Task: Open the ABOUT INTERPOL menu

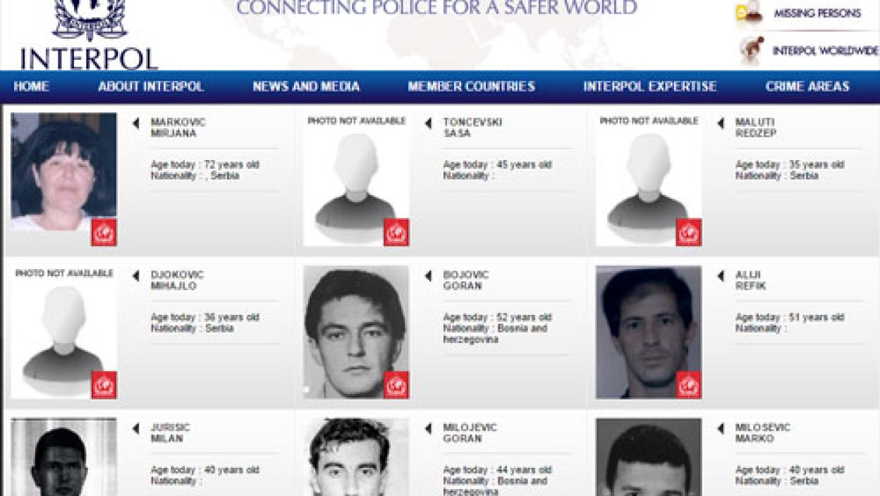Action: click(x=151, y=87)
